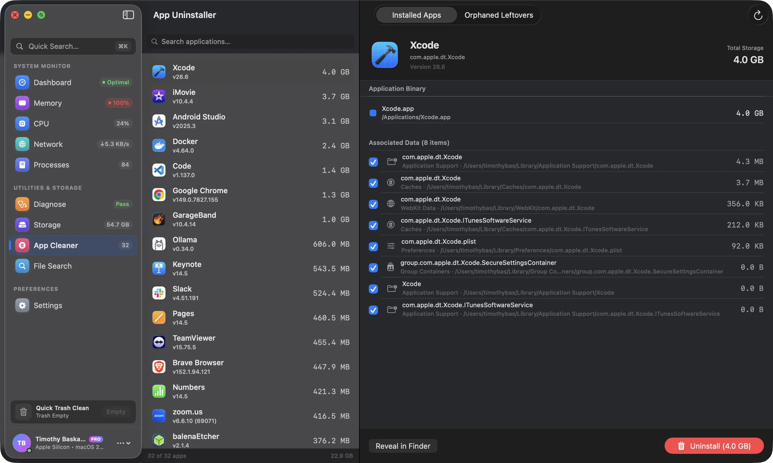Switch to the Installed Apps tab
Viewport: 773px width, 463px height.
tap(416, 15)
